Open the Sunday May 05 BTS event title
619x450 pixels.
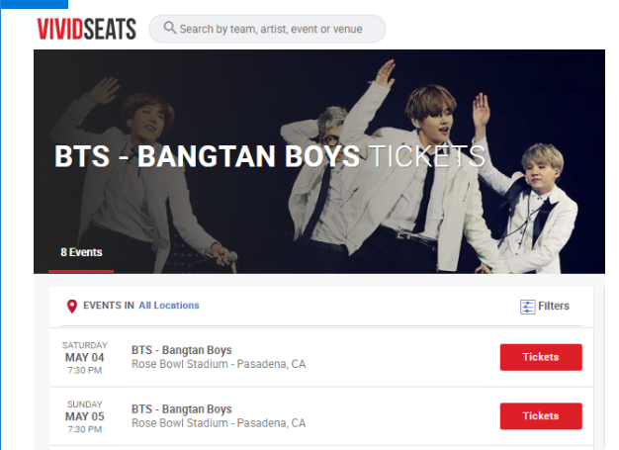182,409
